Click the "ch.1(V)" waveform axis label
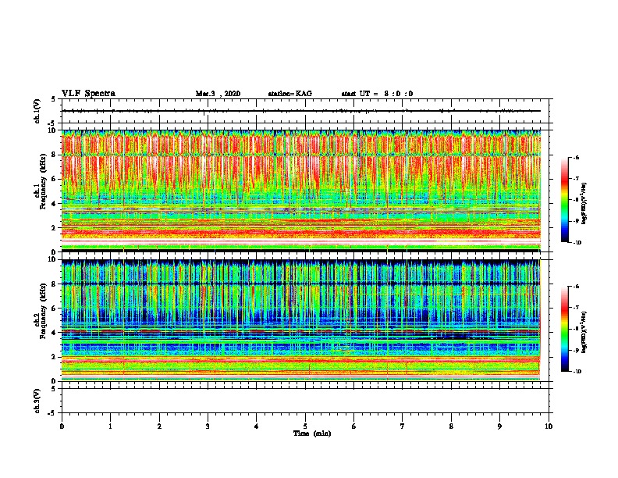This screenshot has height=478, width=618. (x=37, y=111)
